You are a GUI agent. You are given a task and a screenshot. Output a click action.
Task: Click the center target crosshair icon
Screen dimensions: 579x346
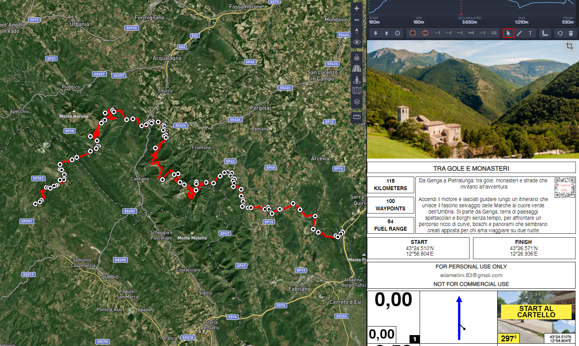pyautogui.click(x=397, y=33)
